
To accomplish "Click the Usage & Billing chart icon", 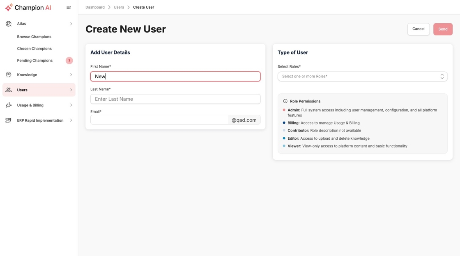I will coord(9,105).
